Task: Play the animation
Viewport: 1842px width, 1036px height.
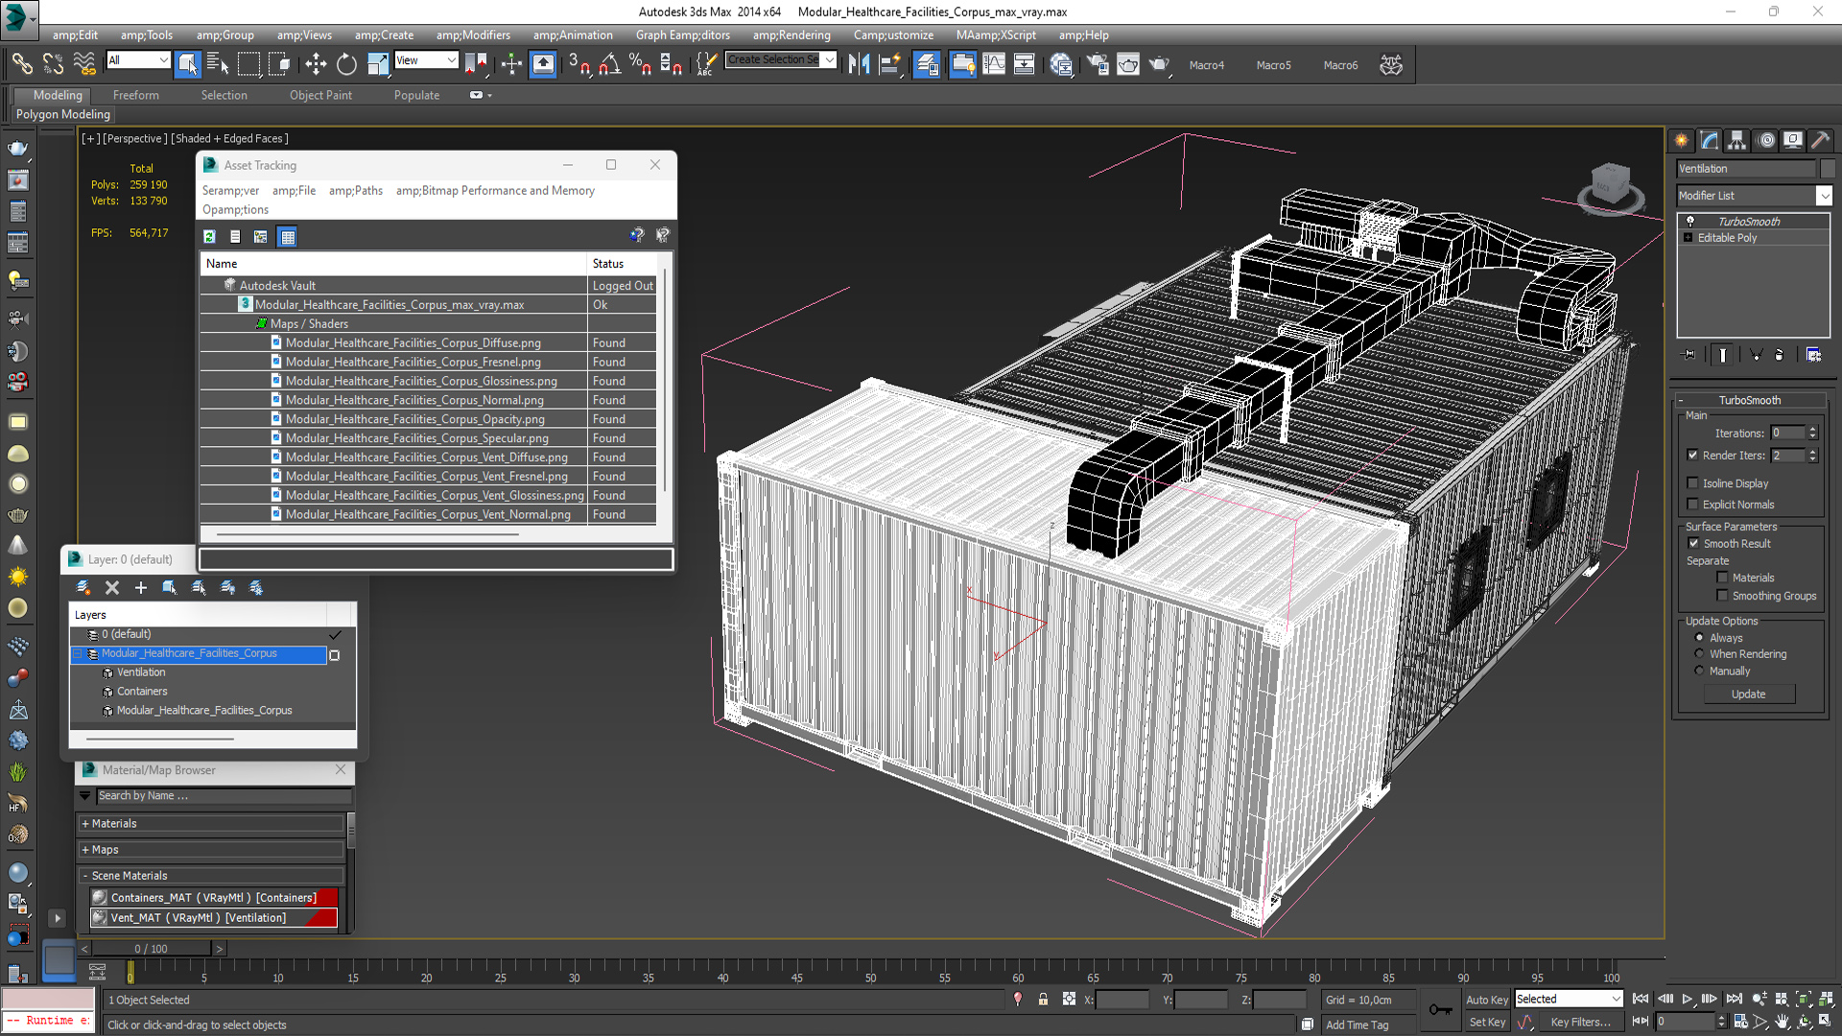Action: [1688, 1000]
